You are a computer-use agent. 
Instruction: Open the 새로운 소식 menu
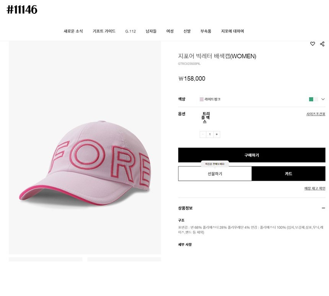click(73, 31)
